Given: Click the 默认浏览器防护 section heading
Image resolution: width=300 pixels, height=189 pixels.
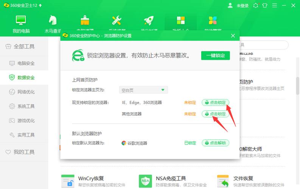Looking at the screenshot, I should tap(87, 133).
